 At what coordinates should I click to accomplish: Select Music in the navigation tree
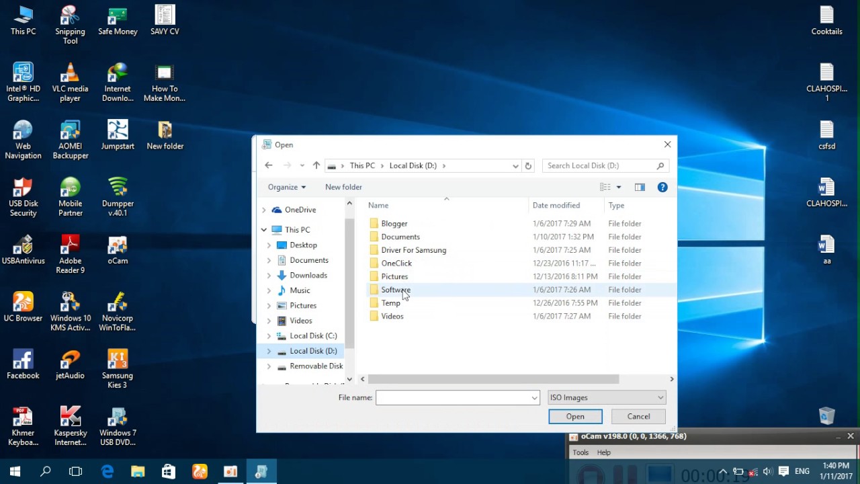click(x=300, y=290)
